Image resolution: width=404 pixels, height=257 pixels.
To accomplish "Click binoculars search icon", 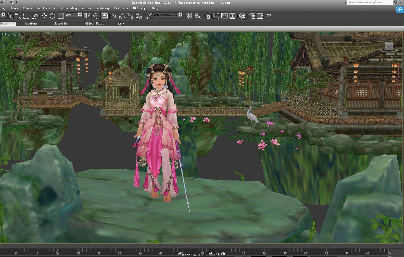I will pos(396,2).
